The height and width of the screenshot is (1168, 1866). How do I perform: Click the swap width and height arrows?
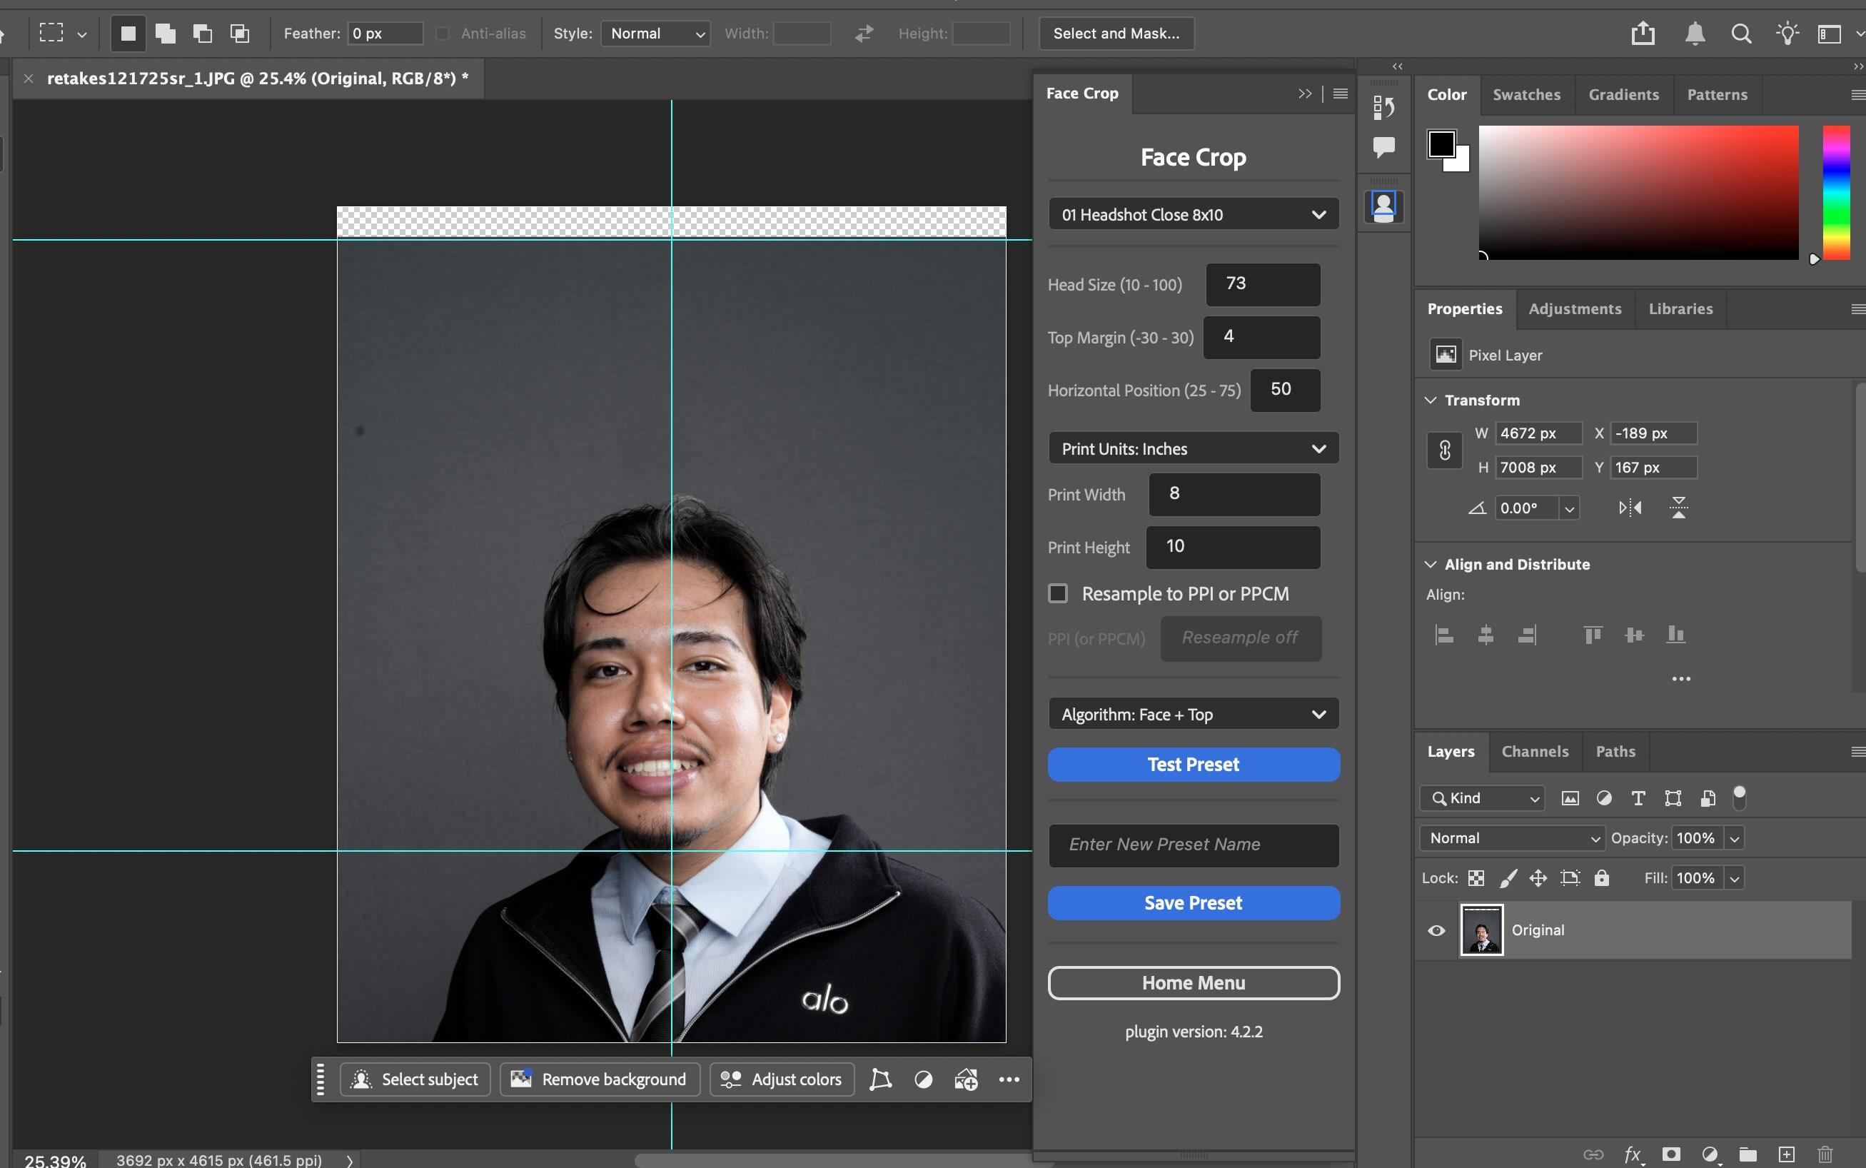tap(864, 34)
